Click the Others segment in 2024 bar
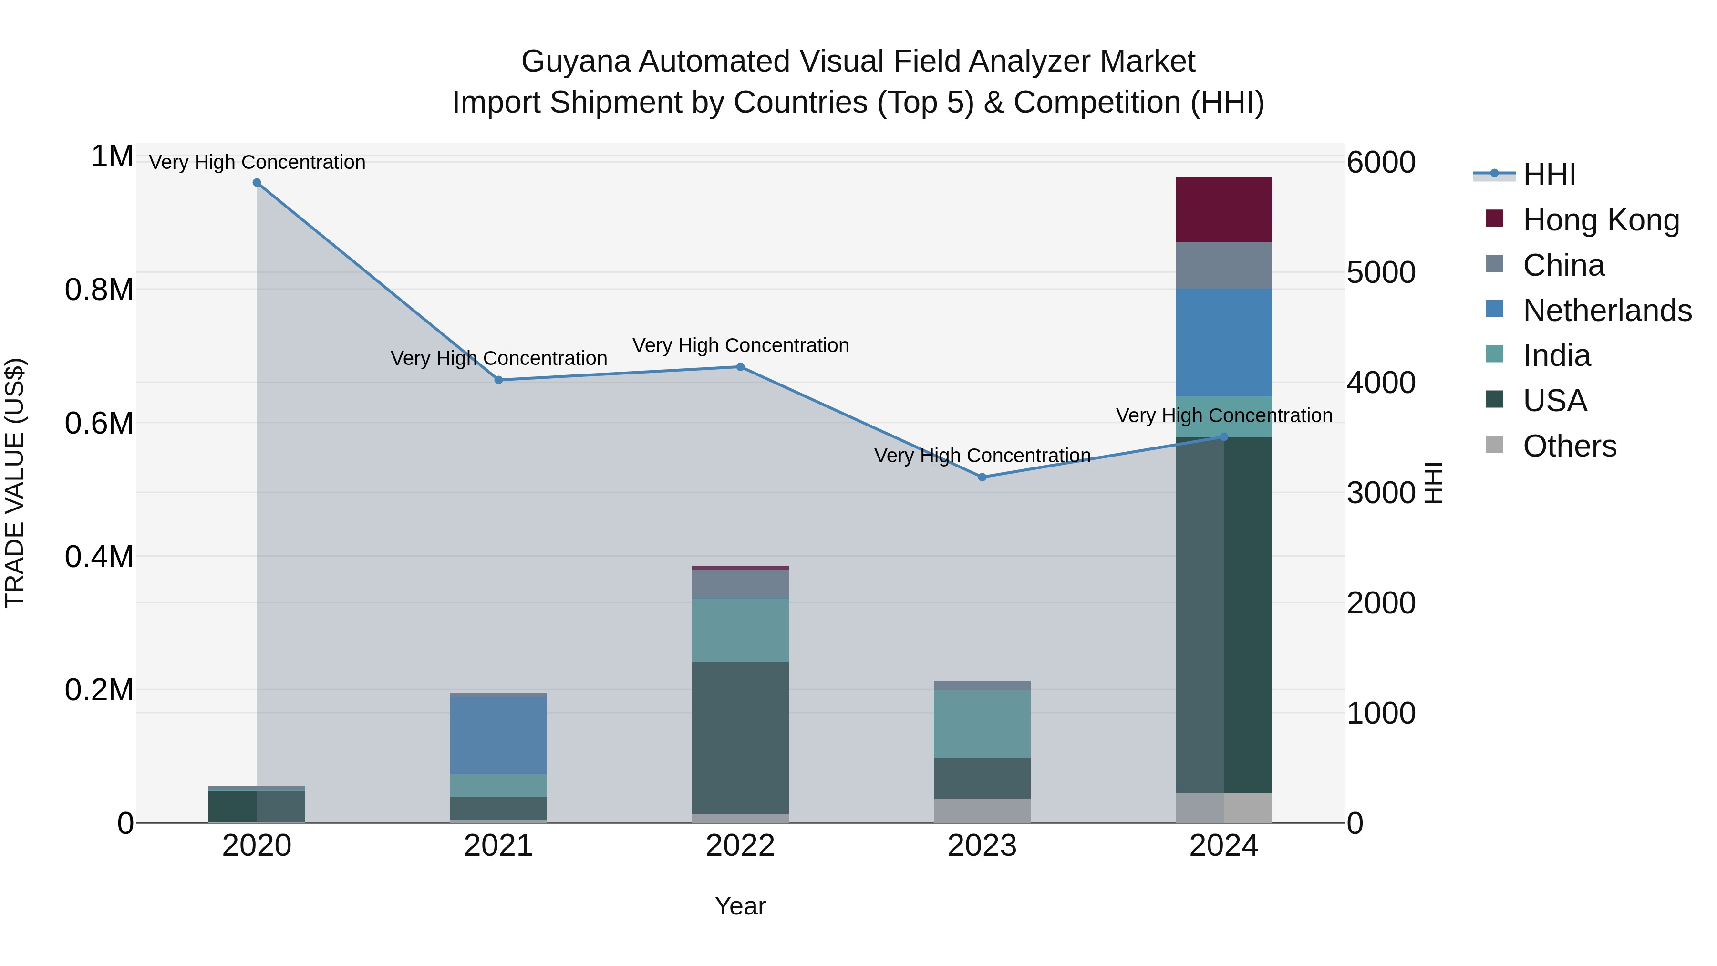Screen dimensions: 1717x966 (1224, 808)
